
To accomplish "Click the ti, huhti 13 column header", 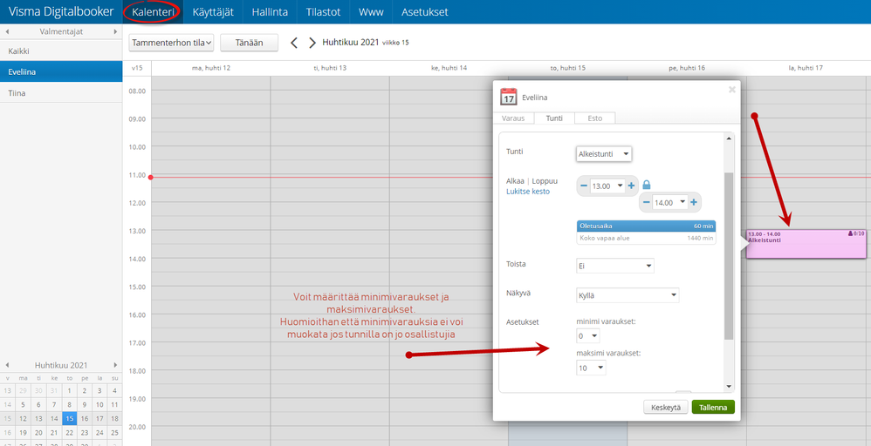I will tap(330, 68).
